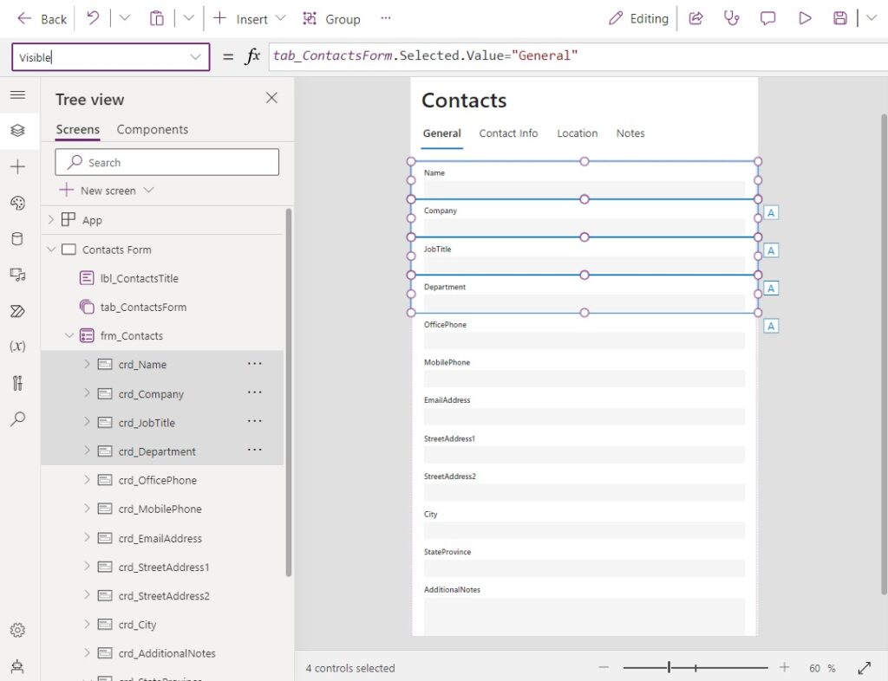Collapse the frm_Contacts tree node

click(69, 335)
